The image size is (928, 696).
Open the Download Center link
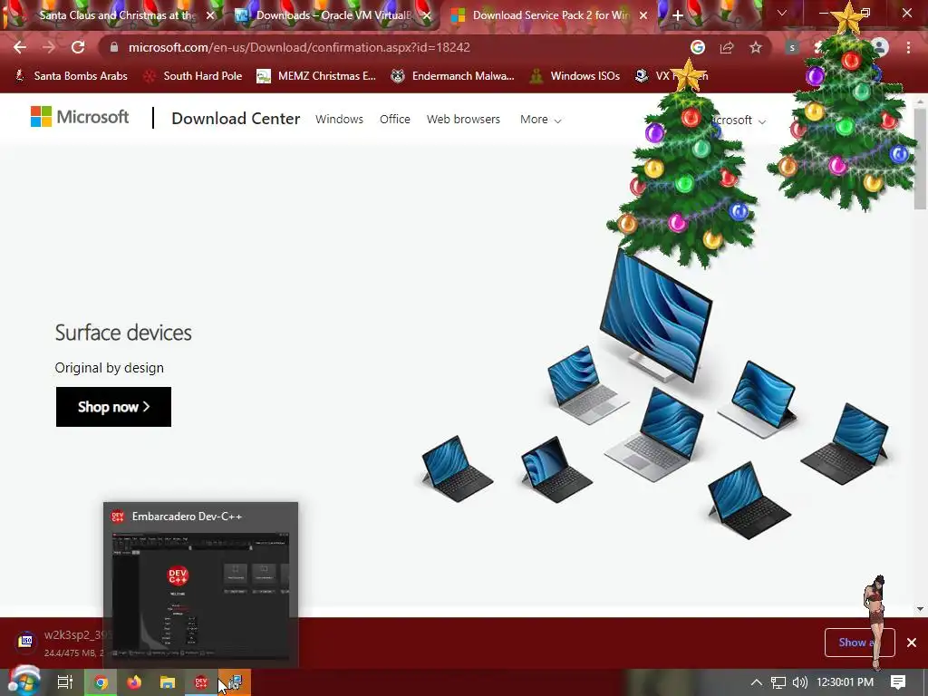click(x=236, y=119)
